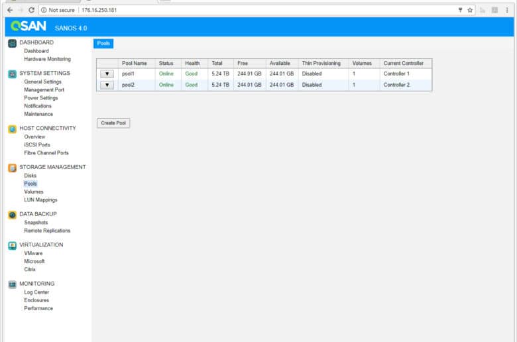The width and height of the screenshot is (517, 342).
Task: Open Remote Replications page
Action: tap(47, 231)
